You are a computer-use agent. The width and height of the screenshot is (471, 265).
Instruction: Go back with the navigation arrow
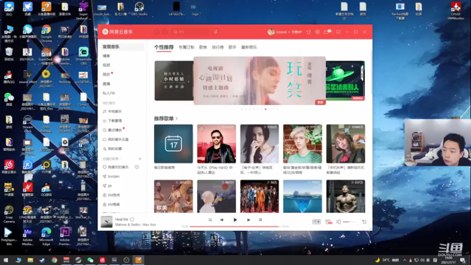click(157, 32)
